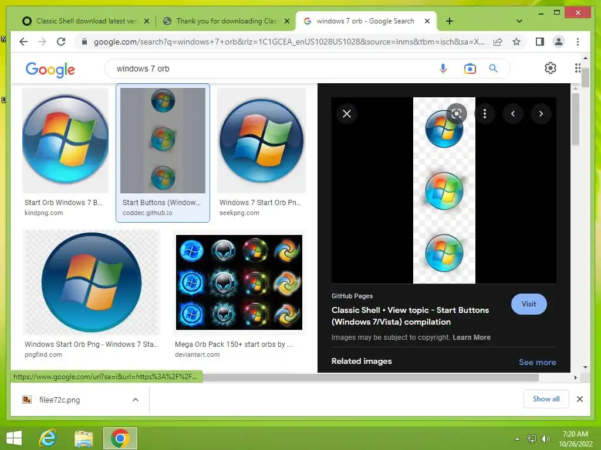This screenshot has height=450, width=601.
Task: Launch Internet Explorer from the taskbar
Action: click(48, 438)
